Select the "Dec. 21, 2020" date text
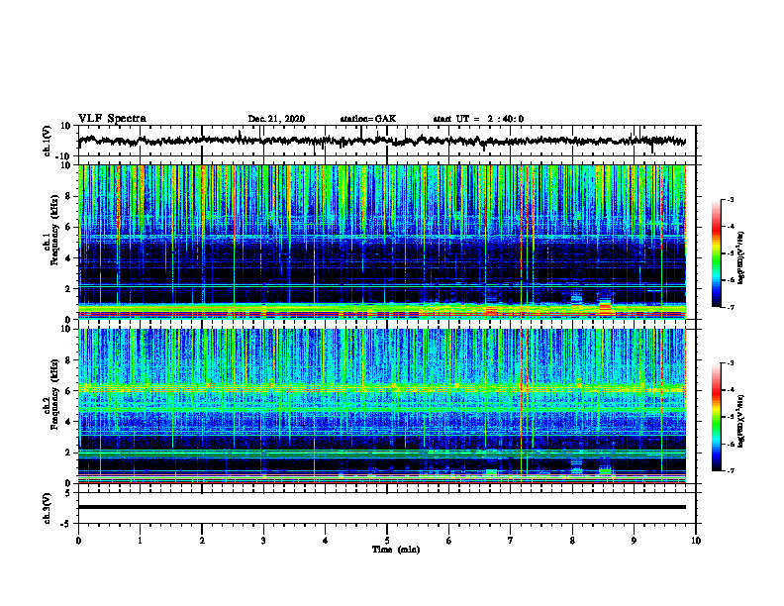This screenshot has height=606, width=784. tap(276, 119)
